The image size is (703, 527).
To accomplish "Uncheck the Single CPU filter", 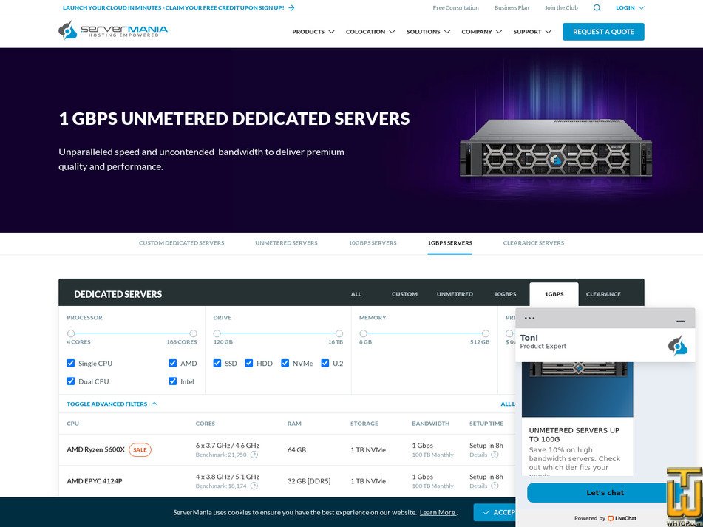I will pyautogui.click(x=71, y=363).
